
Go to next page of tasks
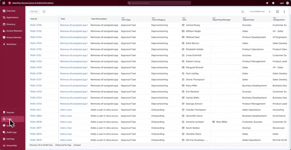[x=270, y=12]
